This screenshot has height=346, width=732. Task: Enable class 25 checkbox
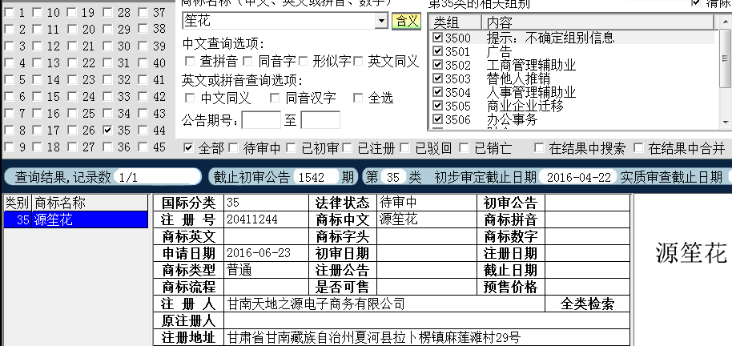[x=72, y=114]
